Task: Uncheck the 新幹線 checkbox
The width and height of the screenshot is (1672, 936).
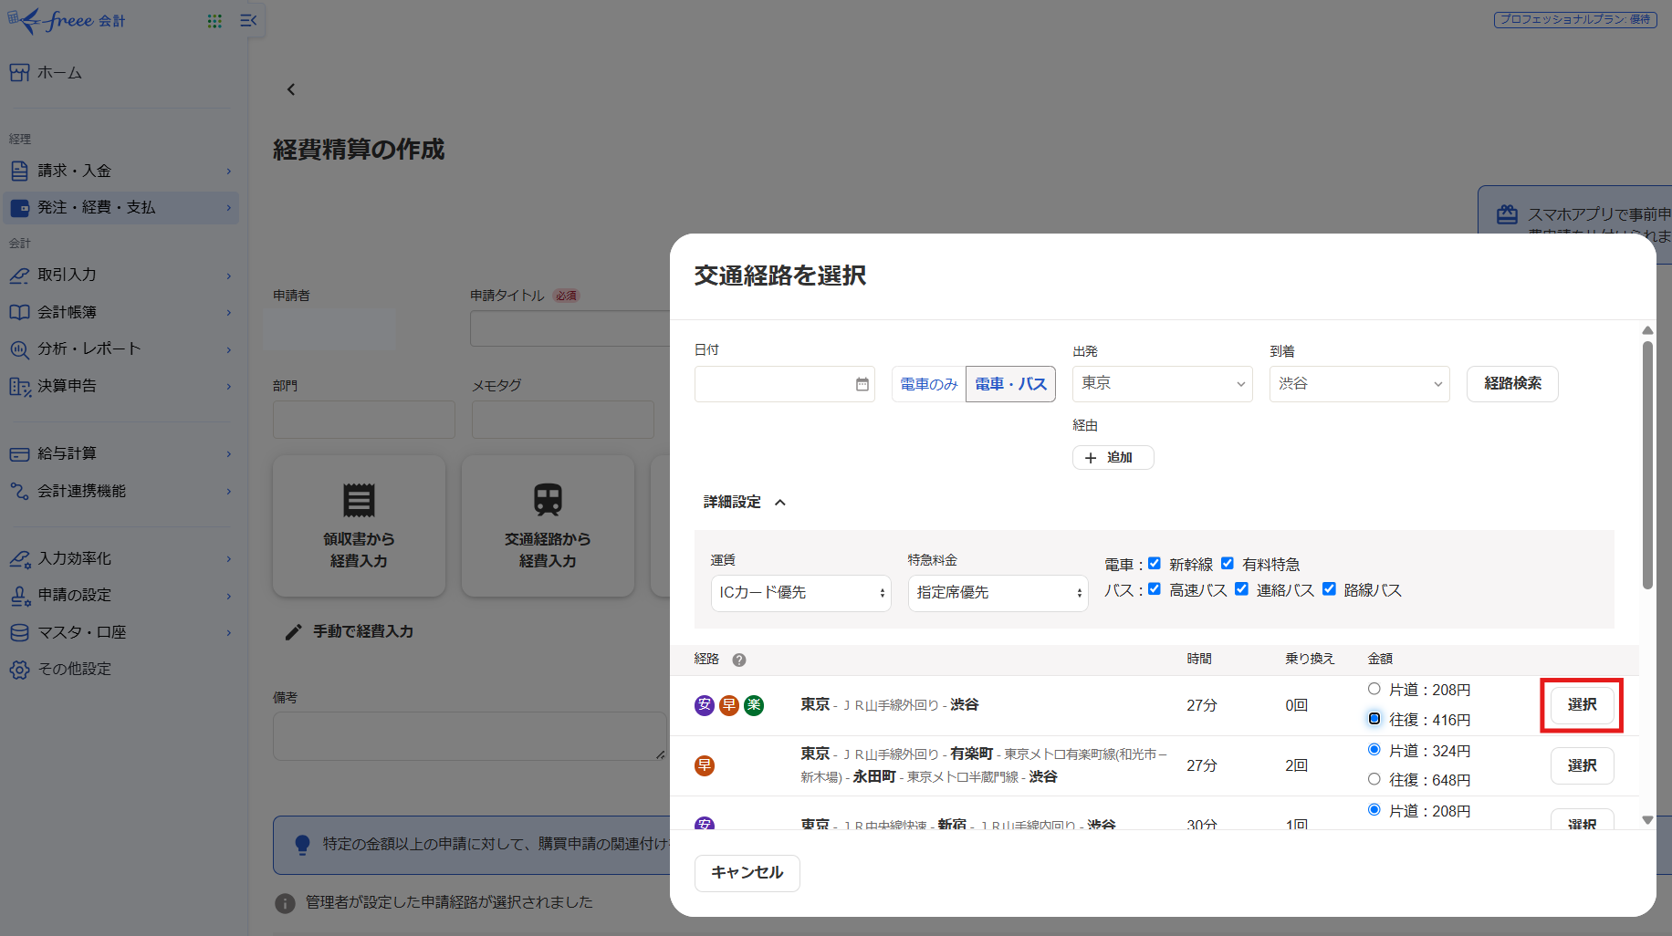Action: click(1155, 563)
